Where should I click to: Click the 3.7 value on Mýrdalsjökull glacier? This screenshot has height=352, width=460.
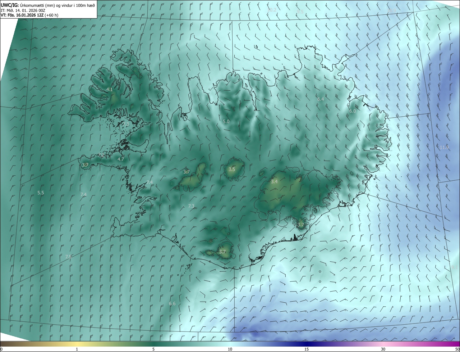(x=222, y=252)
